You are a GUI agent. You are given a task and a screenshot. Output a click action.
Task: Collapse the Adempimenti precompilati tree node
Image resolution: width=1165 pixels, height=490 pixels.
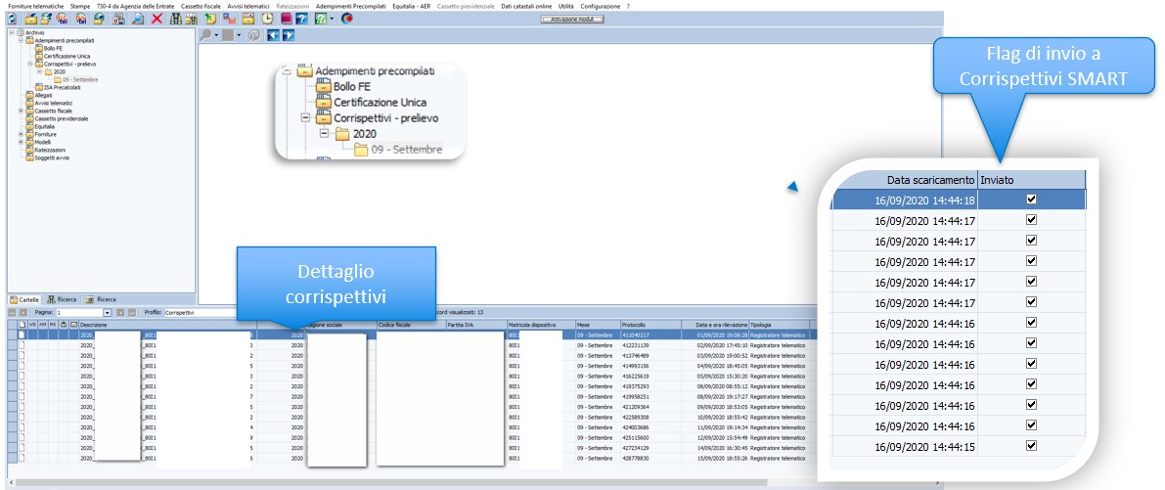click(x=22, y=41)
